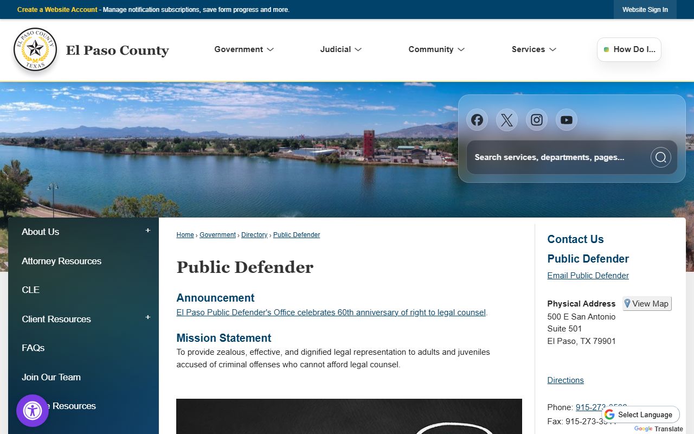
Task: Open the Instagram social icon
Action: pyautogui.click(x=537, y=120)
